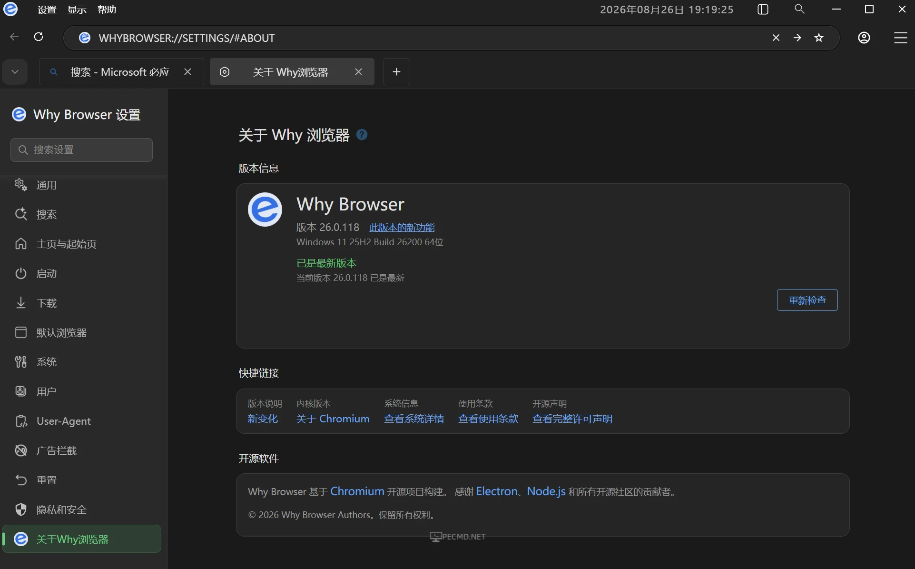This screenshot has height=569, width=915.
Task: Open 查看使用条款 link
Action: point(488,419)
